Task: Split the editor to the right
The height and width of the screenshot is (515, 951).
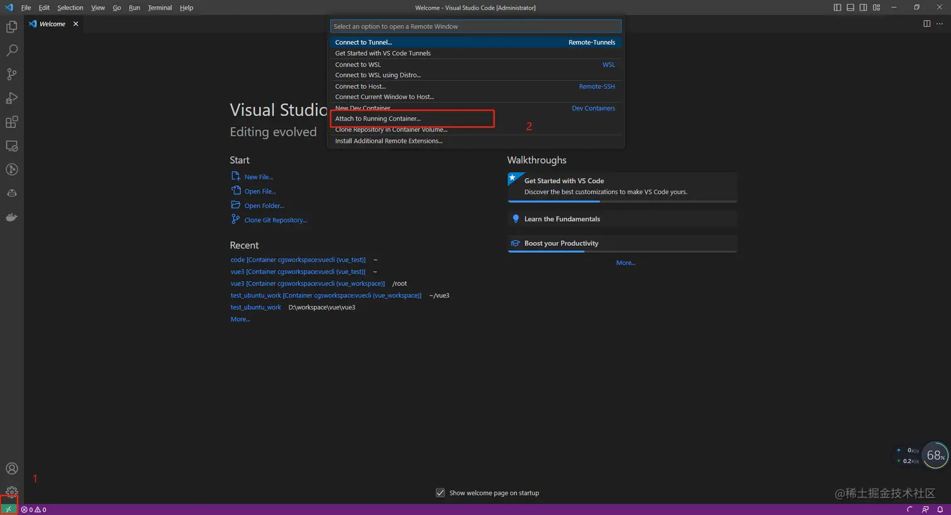Action: [x=926, y=24]
